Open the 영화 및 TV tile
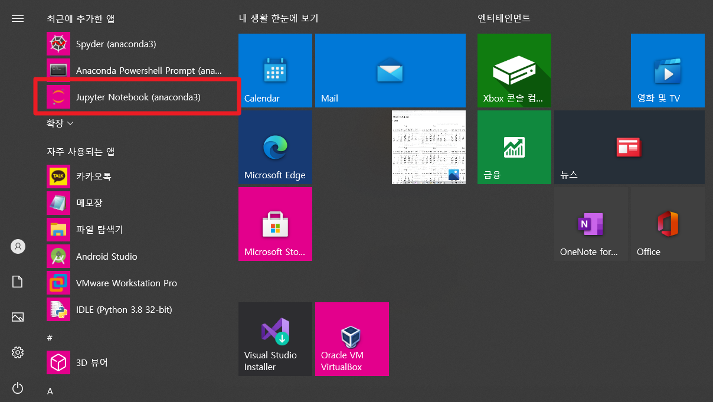The width and height of the screenshot is (713, 402). click(668, 70)
